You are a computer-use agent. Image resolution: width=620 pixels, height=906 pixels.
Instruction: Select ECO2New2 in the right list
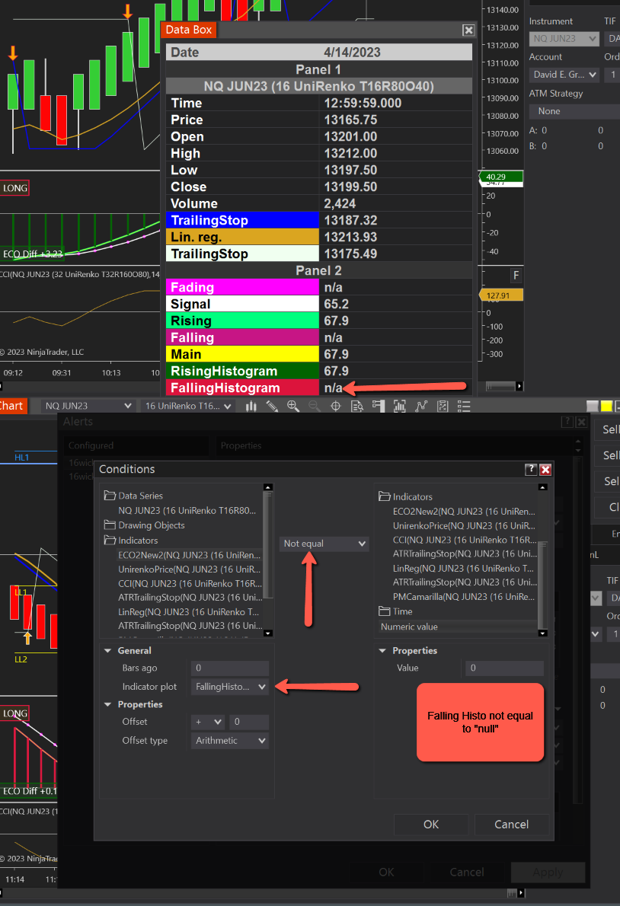pyautogui.click(x=463, y=512)
